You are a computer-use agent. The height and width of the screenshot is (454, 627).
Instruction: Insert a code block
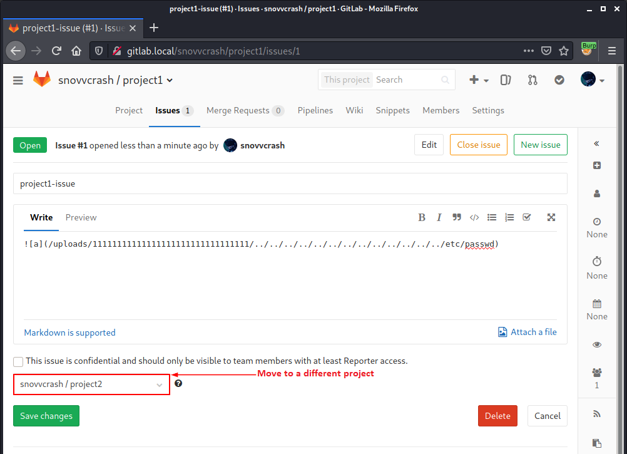point(474,217)
